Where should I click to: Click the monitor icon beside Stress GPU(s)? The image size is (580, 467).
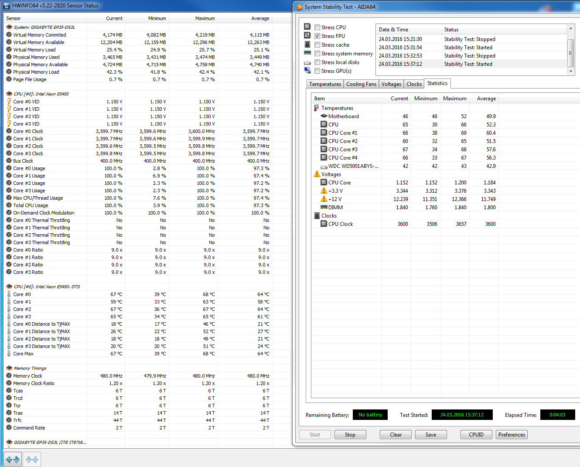point(307,71)
